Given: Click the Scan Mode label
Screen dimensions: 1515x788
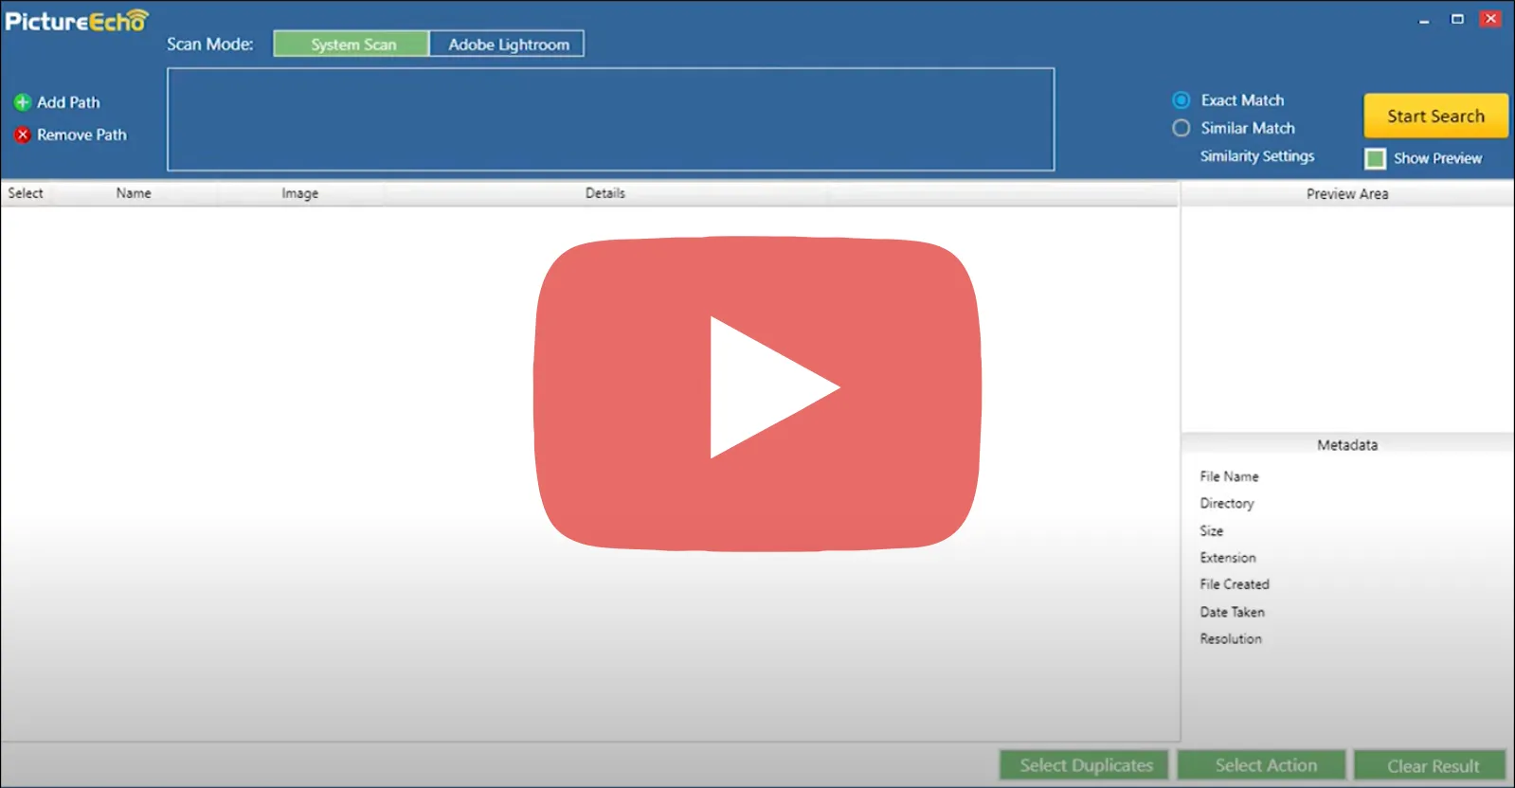Looking at the screenshot, I should [x=210, y=45].
